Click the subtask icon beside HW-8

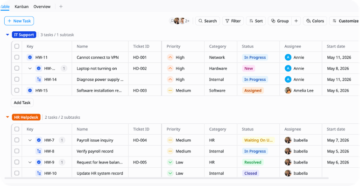point(39,151)
